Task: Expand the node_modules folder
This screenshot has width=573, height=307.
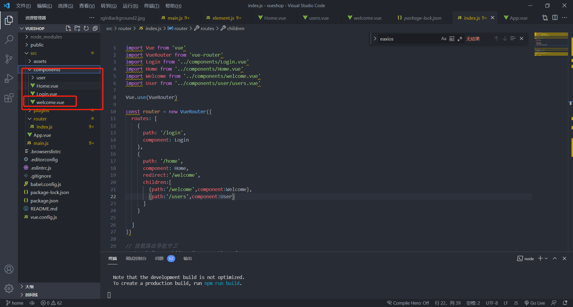Action: [27, 37]
